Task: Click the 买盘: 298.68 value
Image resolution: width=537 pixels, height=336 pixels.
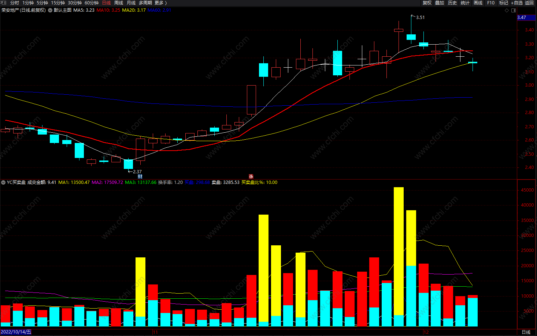Action: pos(197,182)
